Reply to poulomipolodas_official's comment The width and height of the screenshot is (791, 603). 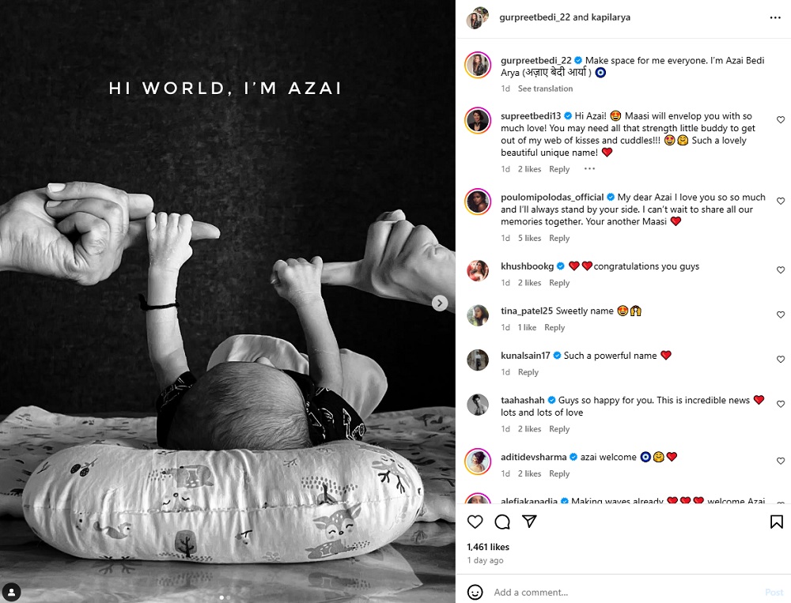(559, 239)
